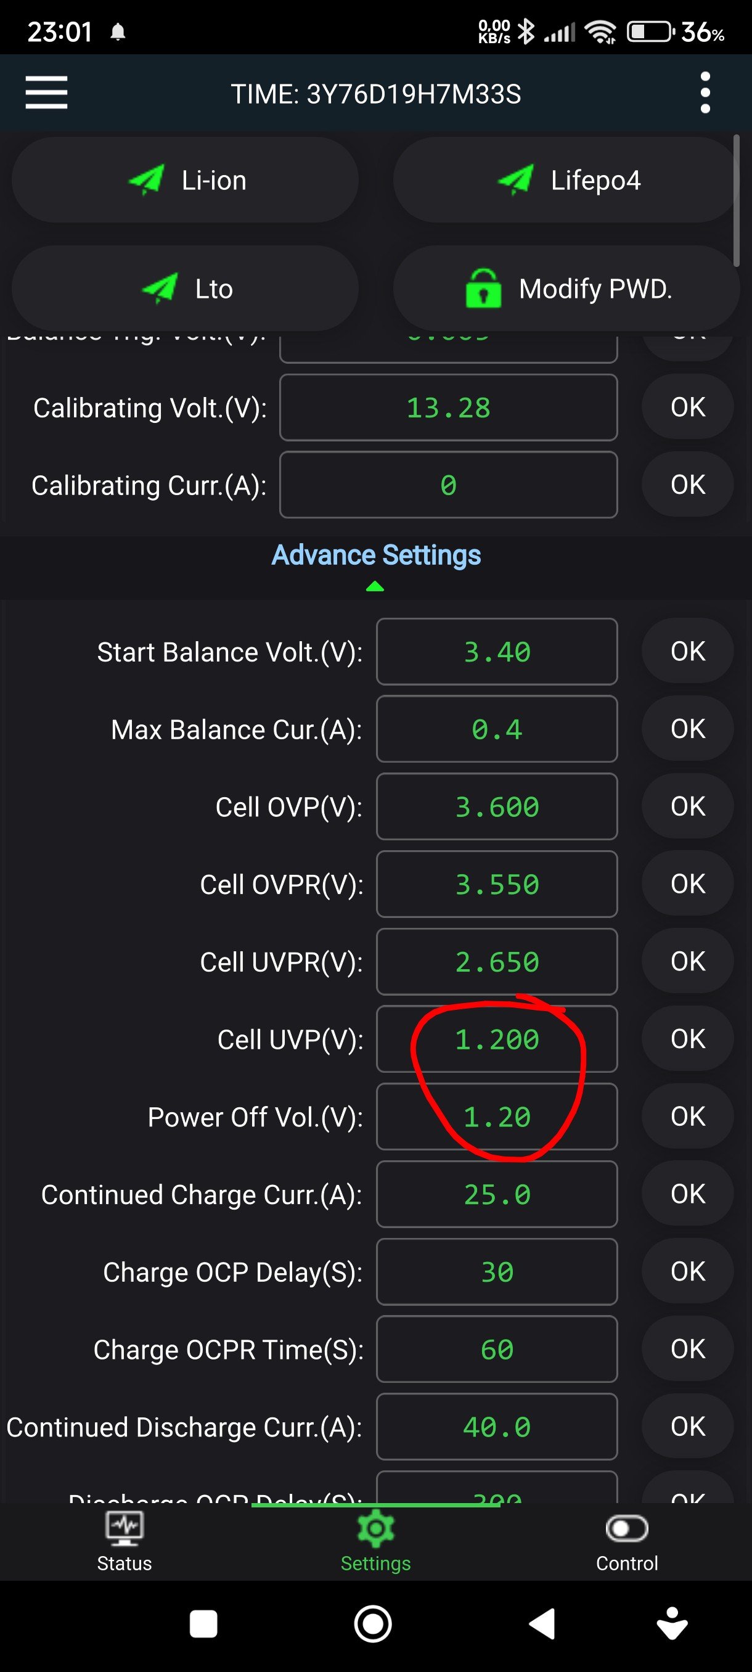Viewport: 752px width, 1672px height.
Task: Select the Continued Charge Curr. field
Action: [496, 1194]
